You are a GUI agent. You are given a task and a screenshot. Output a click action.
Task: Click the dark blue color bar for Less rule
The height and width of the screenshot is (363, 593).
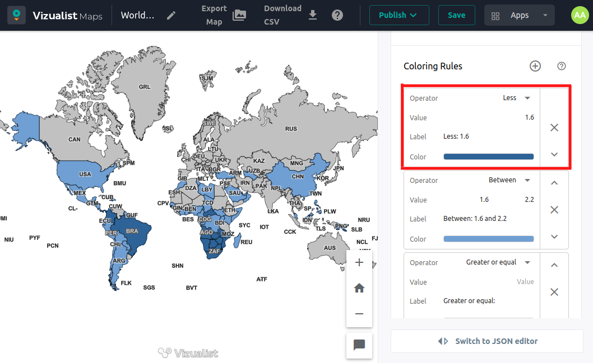[x=488, y=157]
